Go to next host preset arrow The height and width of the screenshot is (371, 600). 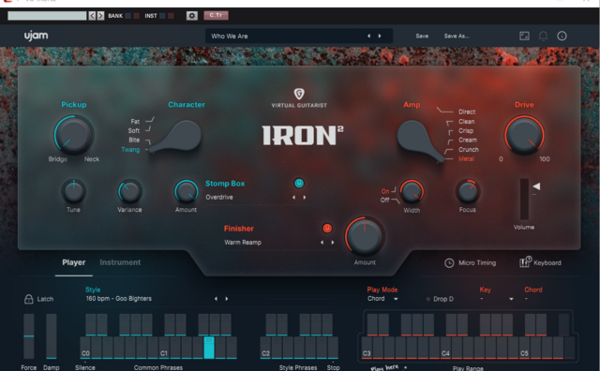click(100, 16)
